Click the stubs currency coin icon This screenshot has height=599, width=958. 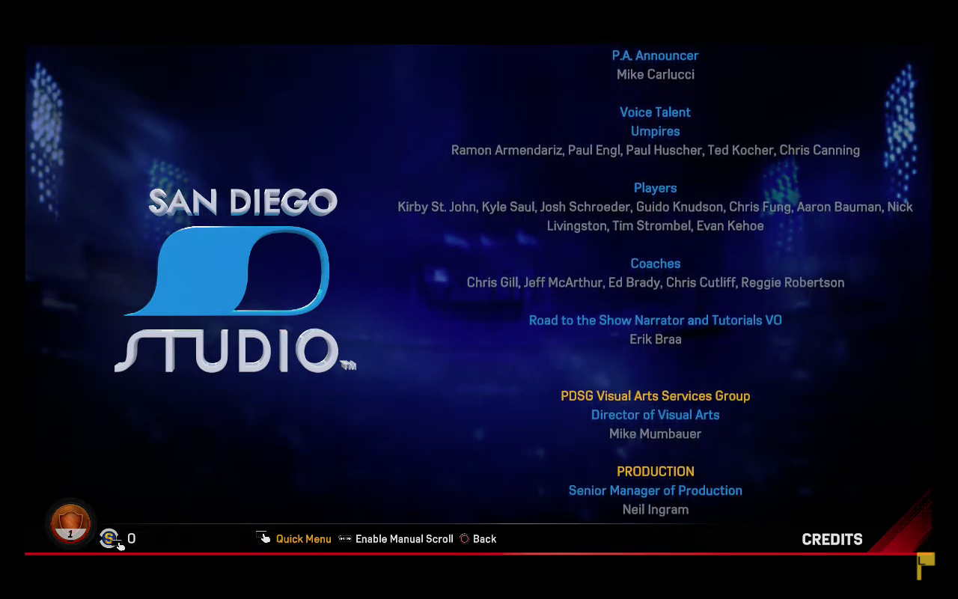[110, 538]
